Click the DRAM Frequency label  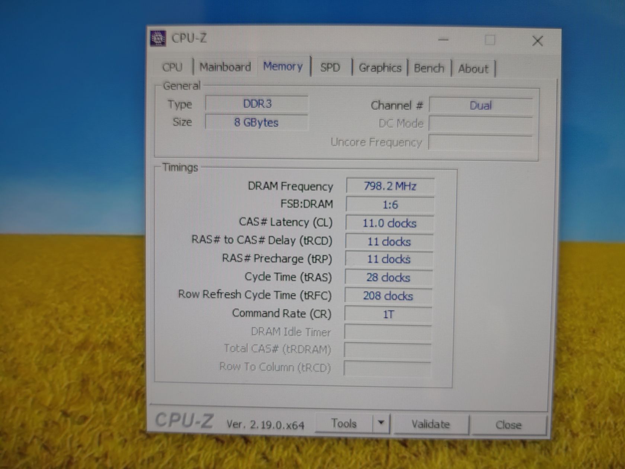point(291,186)
